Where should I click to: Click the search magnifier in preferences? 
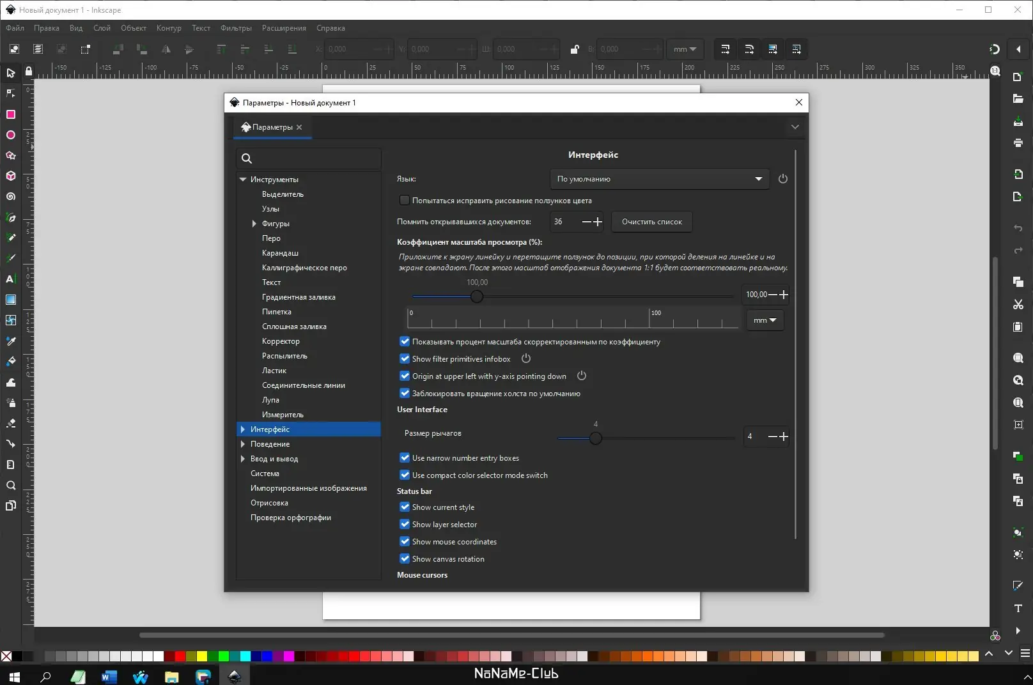point(247,158)
